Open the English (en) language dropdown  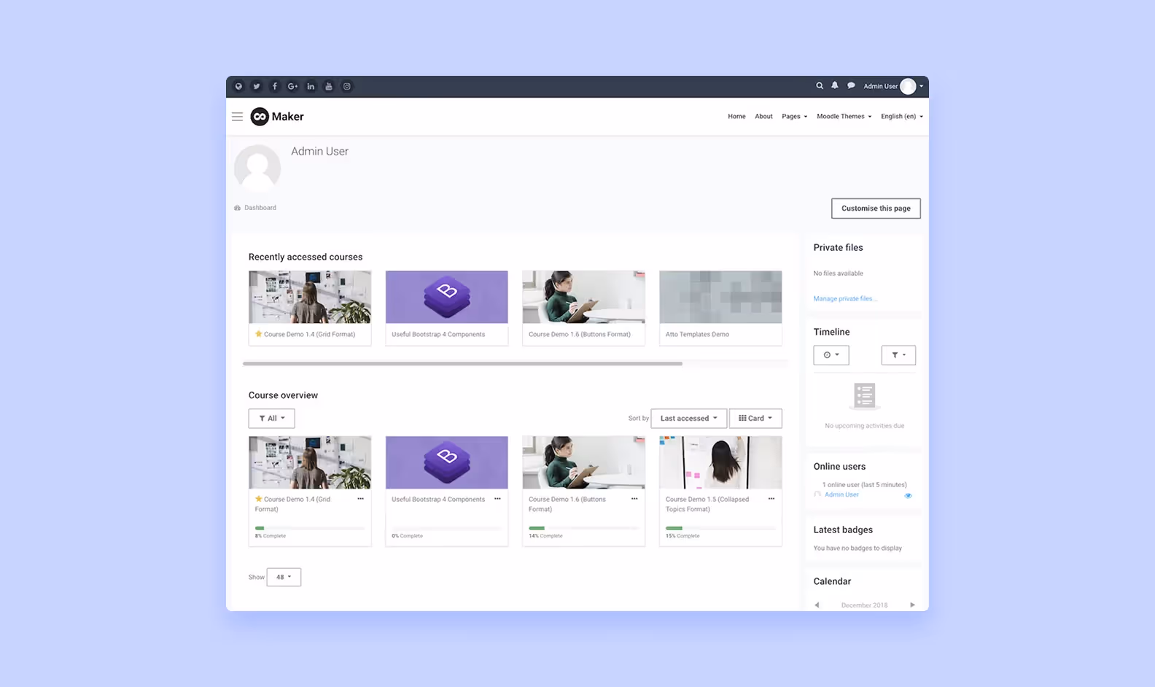[x=902, y=117]
